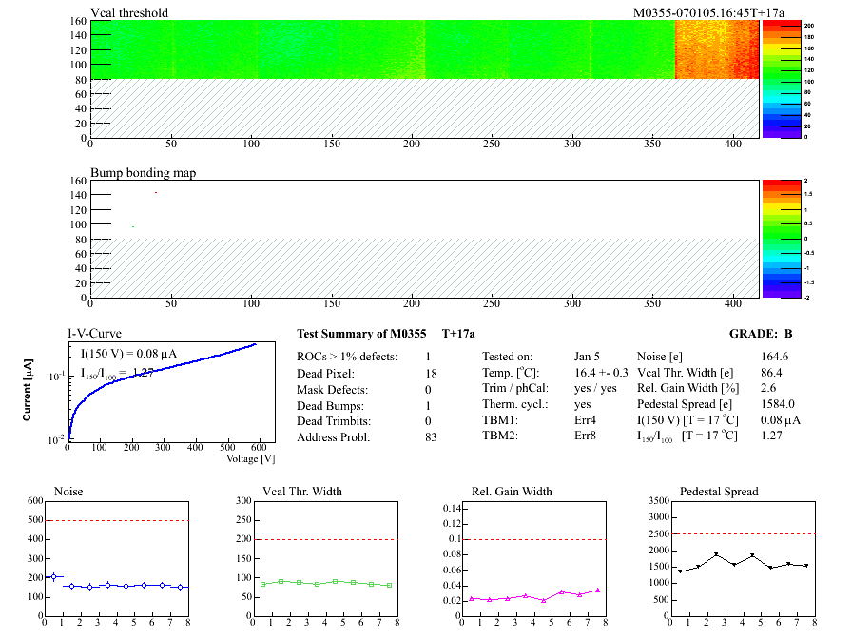Viewport: 852px width, 639px height.
Task: Click the red dot in bump bonding map
Action: point(156,192)
